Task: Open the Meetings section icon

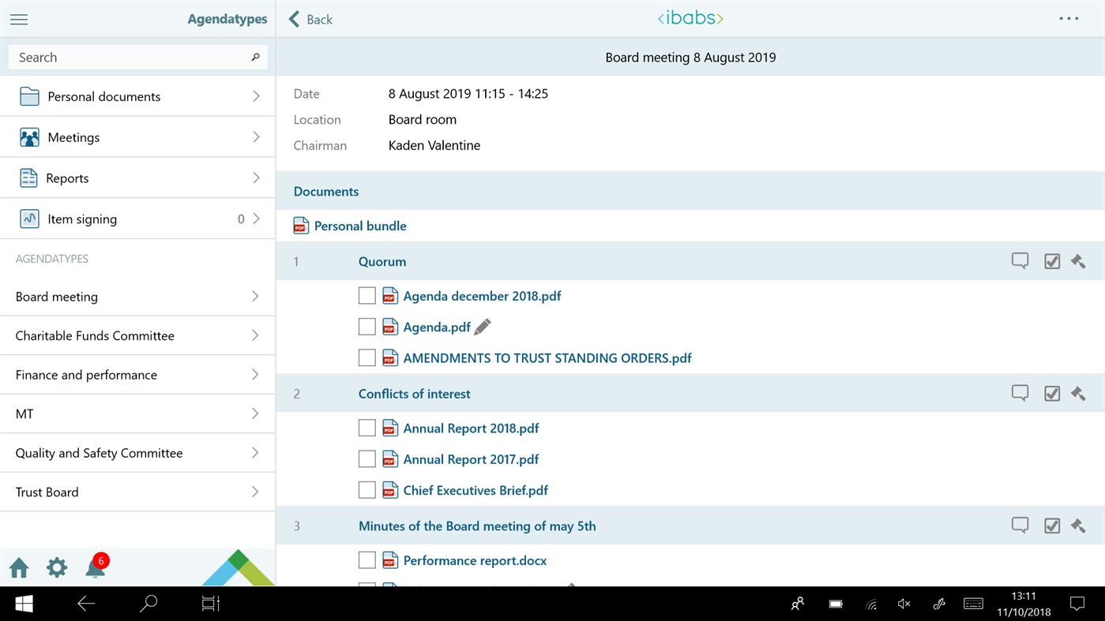Action: point(29,137)
